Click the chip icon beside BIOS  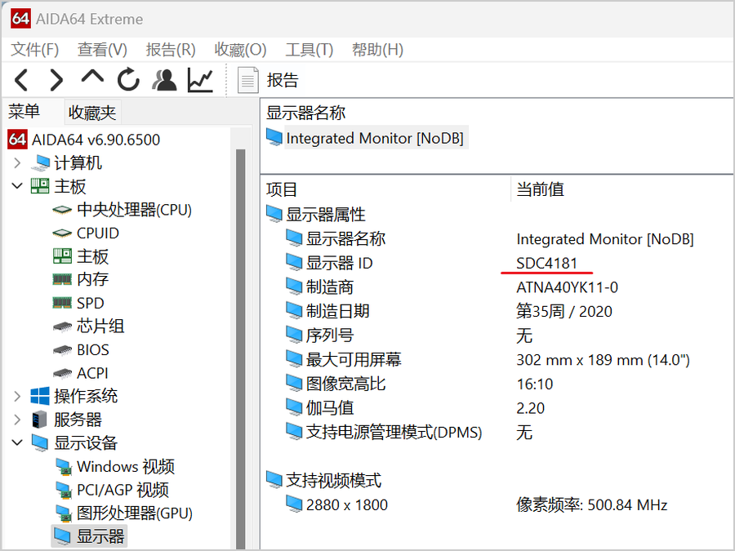pyautogui.click(x=62, y=350)
